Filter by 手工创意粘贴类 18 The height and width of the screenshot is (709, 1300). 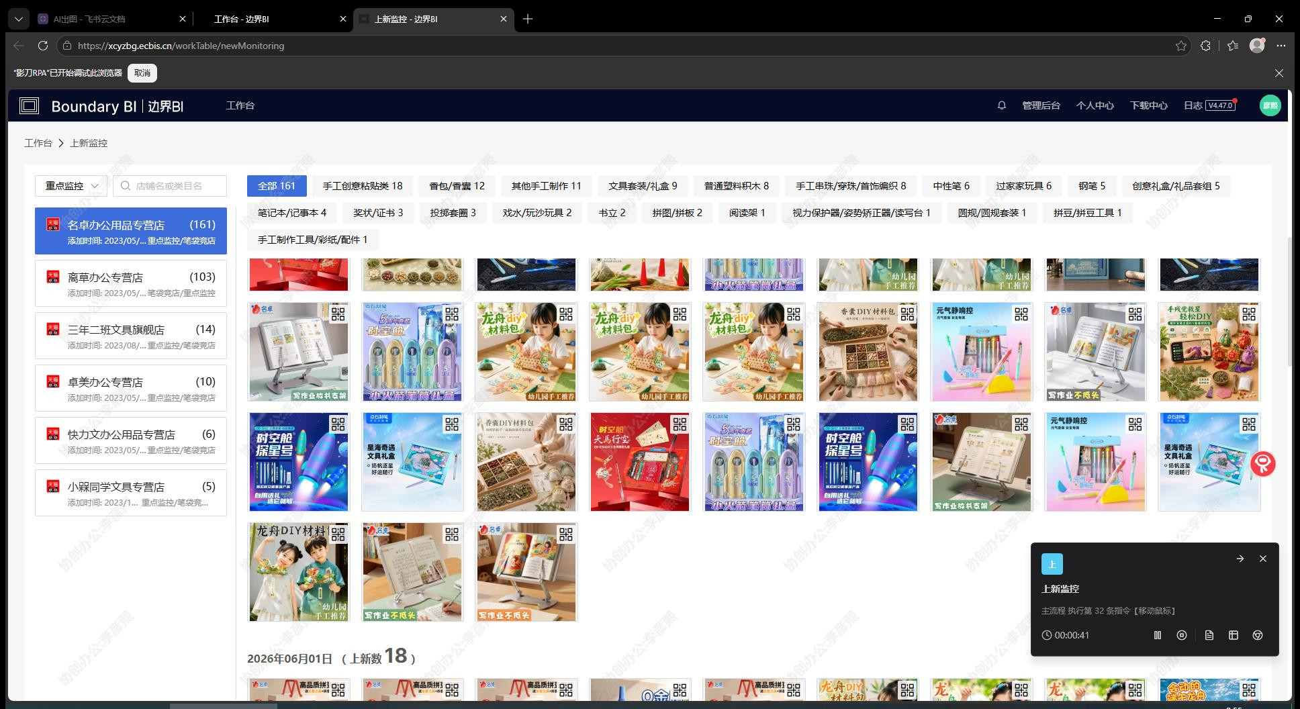coord(363,186)
